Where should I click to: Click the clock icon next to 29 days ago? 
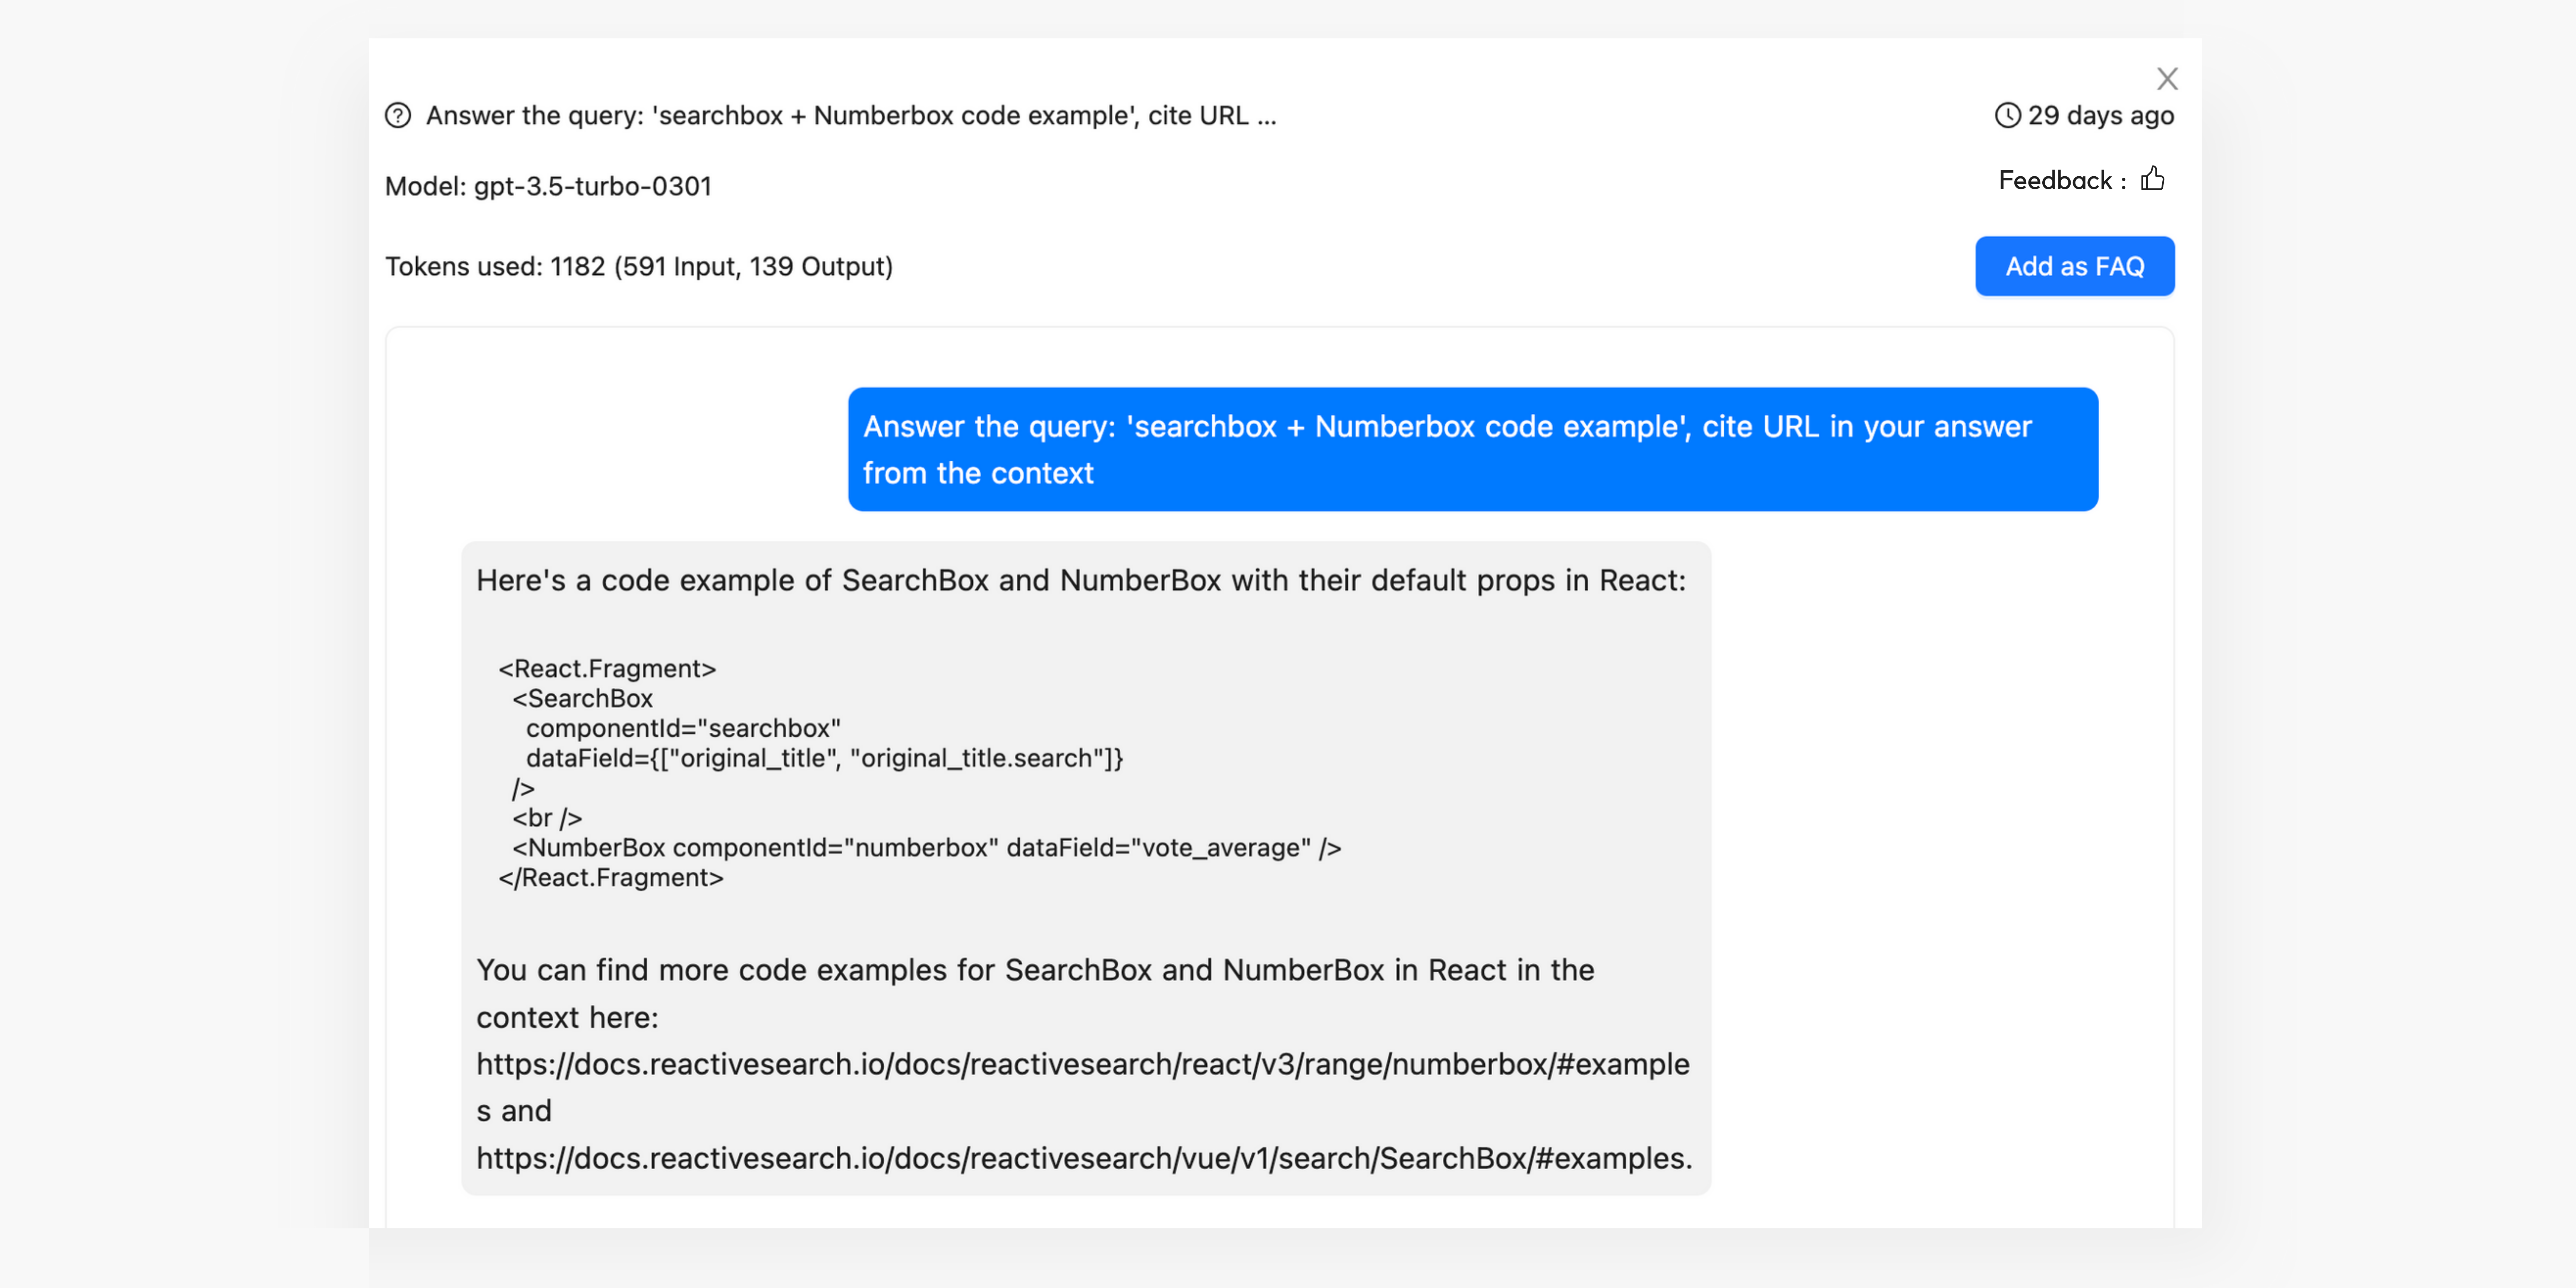click(2007, 116)
